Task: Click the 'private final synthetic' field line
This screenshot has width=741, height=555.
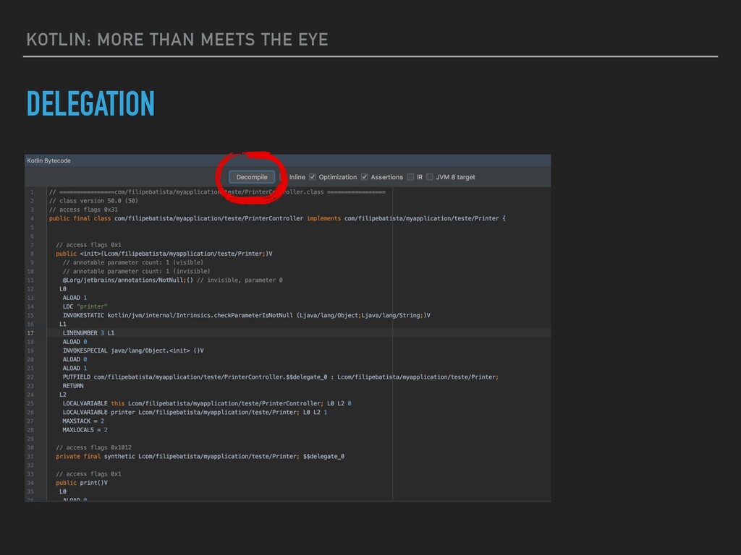Action: tap(200, 457)
